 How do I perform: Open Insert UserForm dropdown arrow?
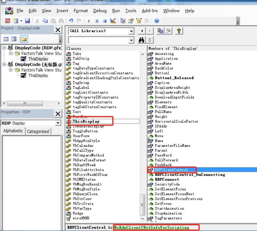pos(21,21)
